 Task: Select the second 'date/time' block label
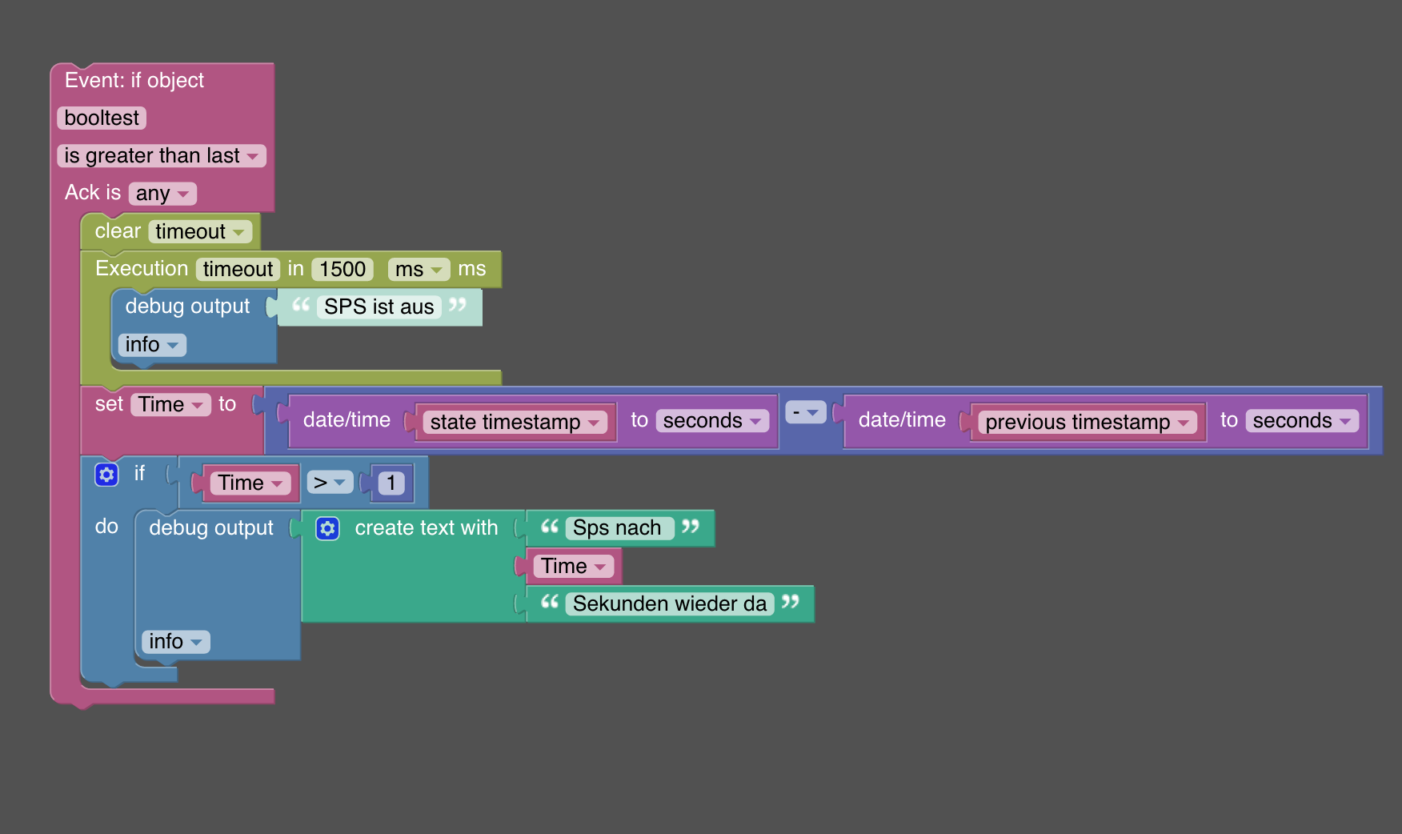point(902,420)
